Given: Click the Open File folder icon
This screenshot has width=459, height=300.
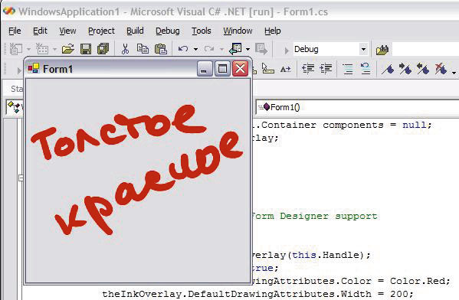Looking at the screenshot, I should tap(68, 49).
